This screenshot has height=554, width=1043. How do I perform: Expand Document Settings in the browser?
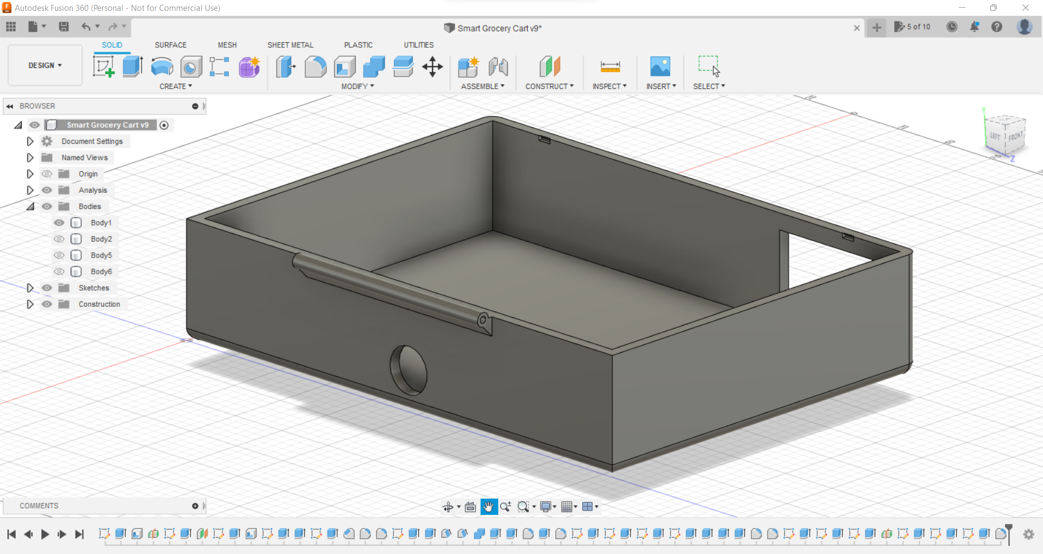pyautogui.click(x=30, y=141)
